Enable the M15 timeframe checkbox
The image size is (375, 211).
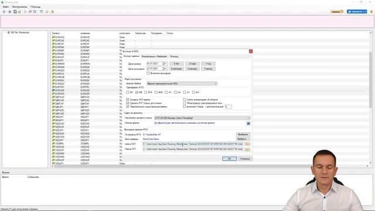(x=146, y=93)
